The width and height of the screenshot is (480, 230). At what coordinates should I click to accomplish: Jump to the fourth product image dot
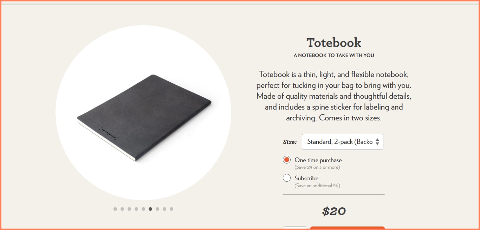point(136,209)
